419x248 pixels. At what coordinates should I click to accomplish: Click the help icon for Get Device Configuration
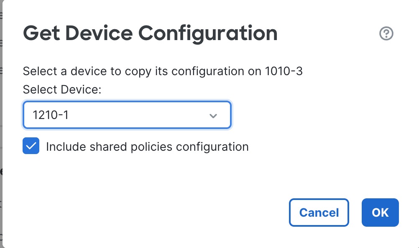point(386,34)
